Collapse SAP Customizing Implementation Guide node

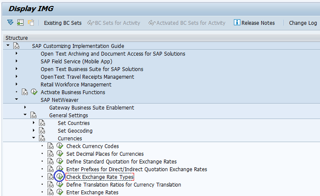click(8, 45)
